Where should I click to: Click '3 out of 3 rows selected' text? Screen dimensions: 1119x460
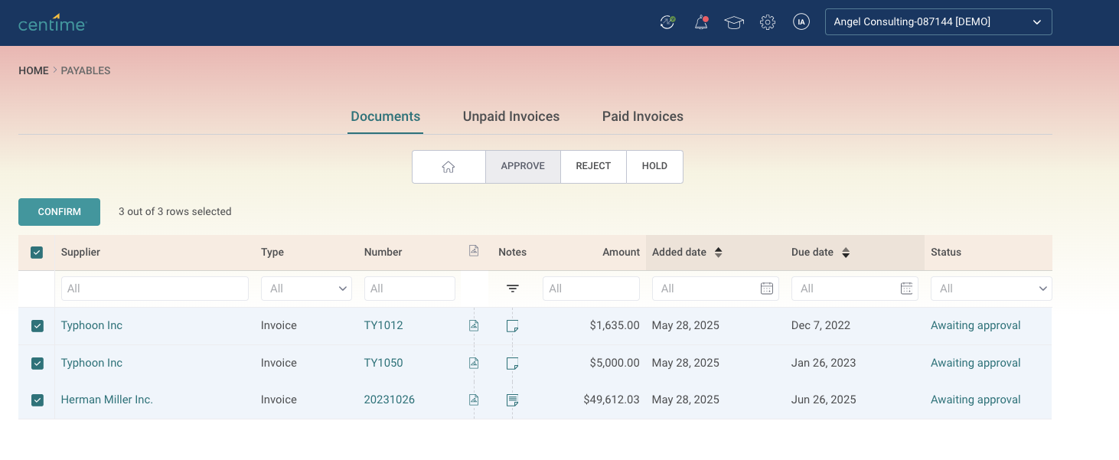[x=175, y=211]
